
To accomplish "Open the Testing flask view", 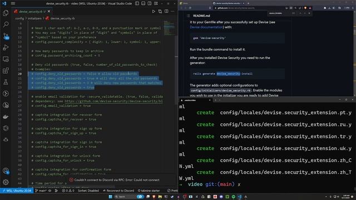I will pos(6,82).
